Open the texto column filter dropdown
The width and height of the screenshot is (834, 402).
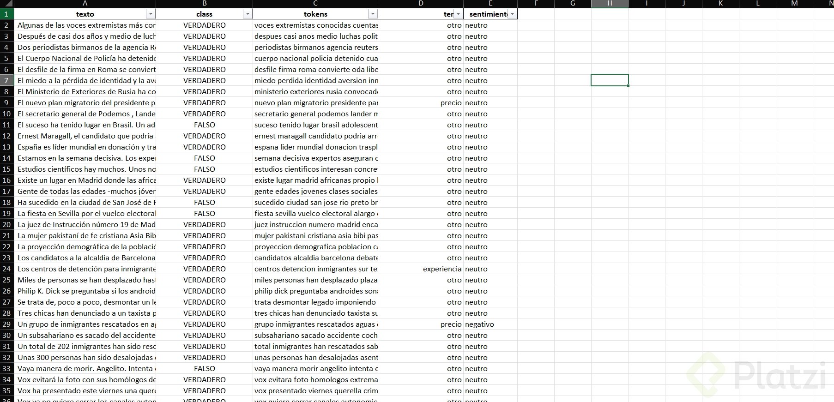pyautogui.click(x=150, y=14)
